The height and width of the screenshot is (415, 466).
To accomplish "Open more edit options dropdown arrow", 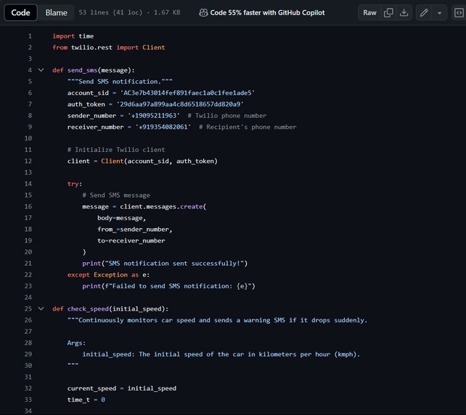I will pyautogui.click(x=440, y=13).
